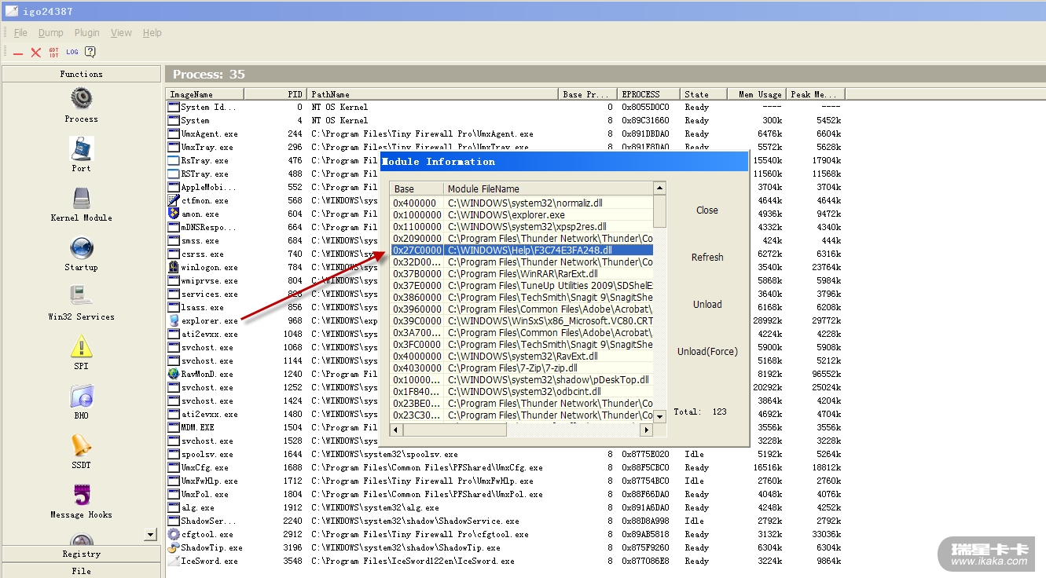The height and width of the screenshot is (578, 1046).
Task: Open the Port viewer icon
Action: pyautogui.click(x=82, y=149)
